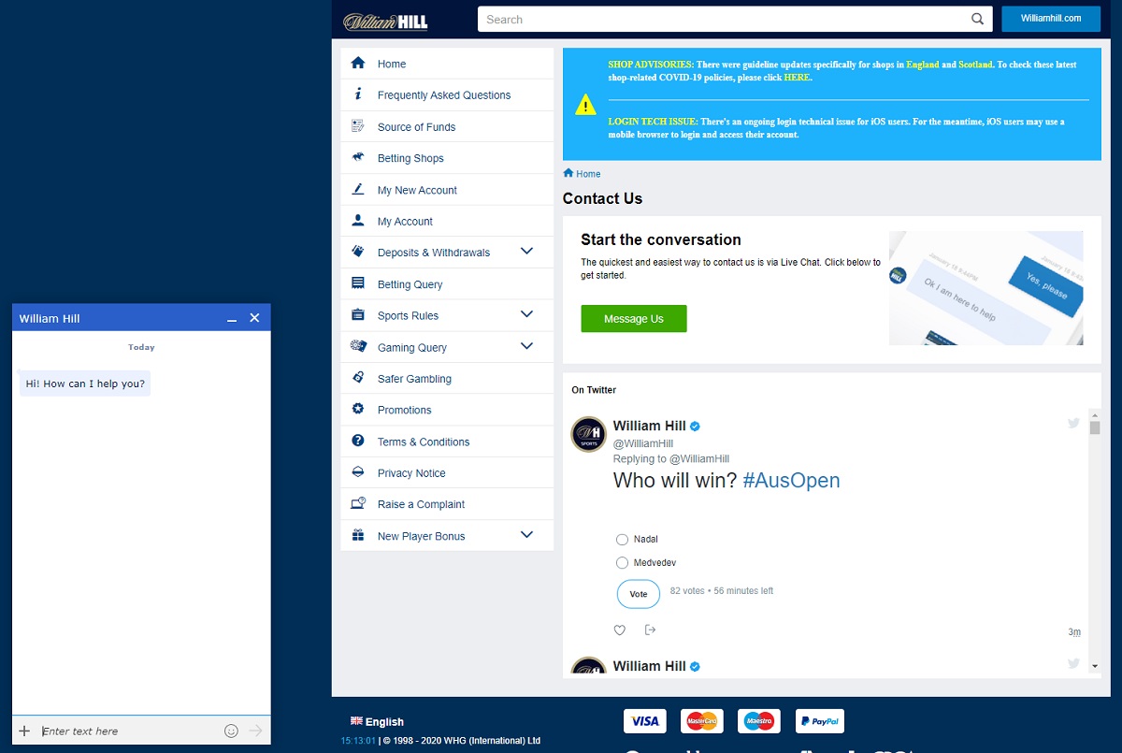The image size is (1122, 753).
Task: Click the William Hill logo
Action: [385, 21]
